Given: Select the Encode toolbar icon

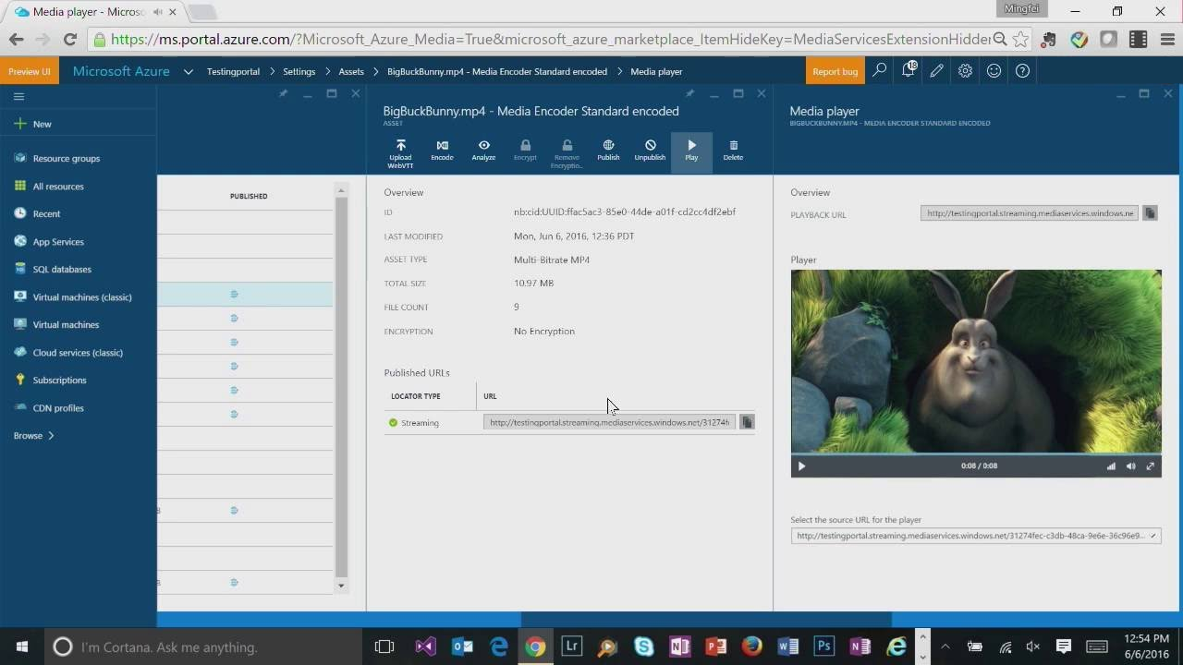Looking at the screenshot, I should pos(442,151).
